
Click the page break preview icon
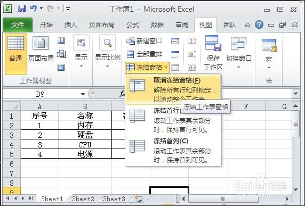coord(61,41)
